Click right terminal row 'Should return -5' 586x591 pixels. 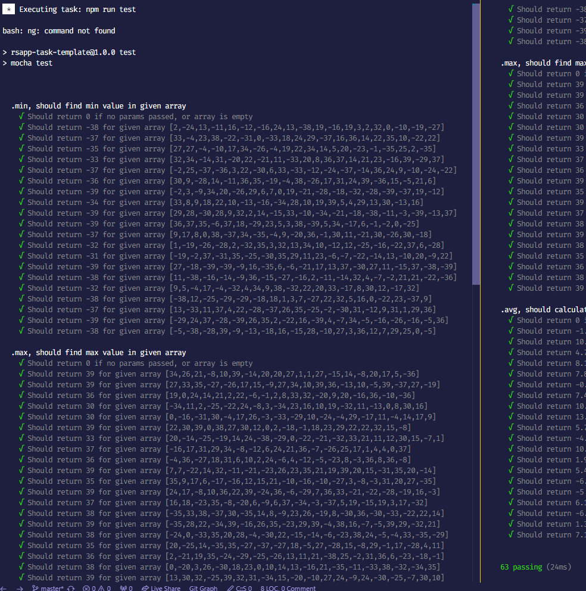(x=547, y=492)
